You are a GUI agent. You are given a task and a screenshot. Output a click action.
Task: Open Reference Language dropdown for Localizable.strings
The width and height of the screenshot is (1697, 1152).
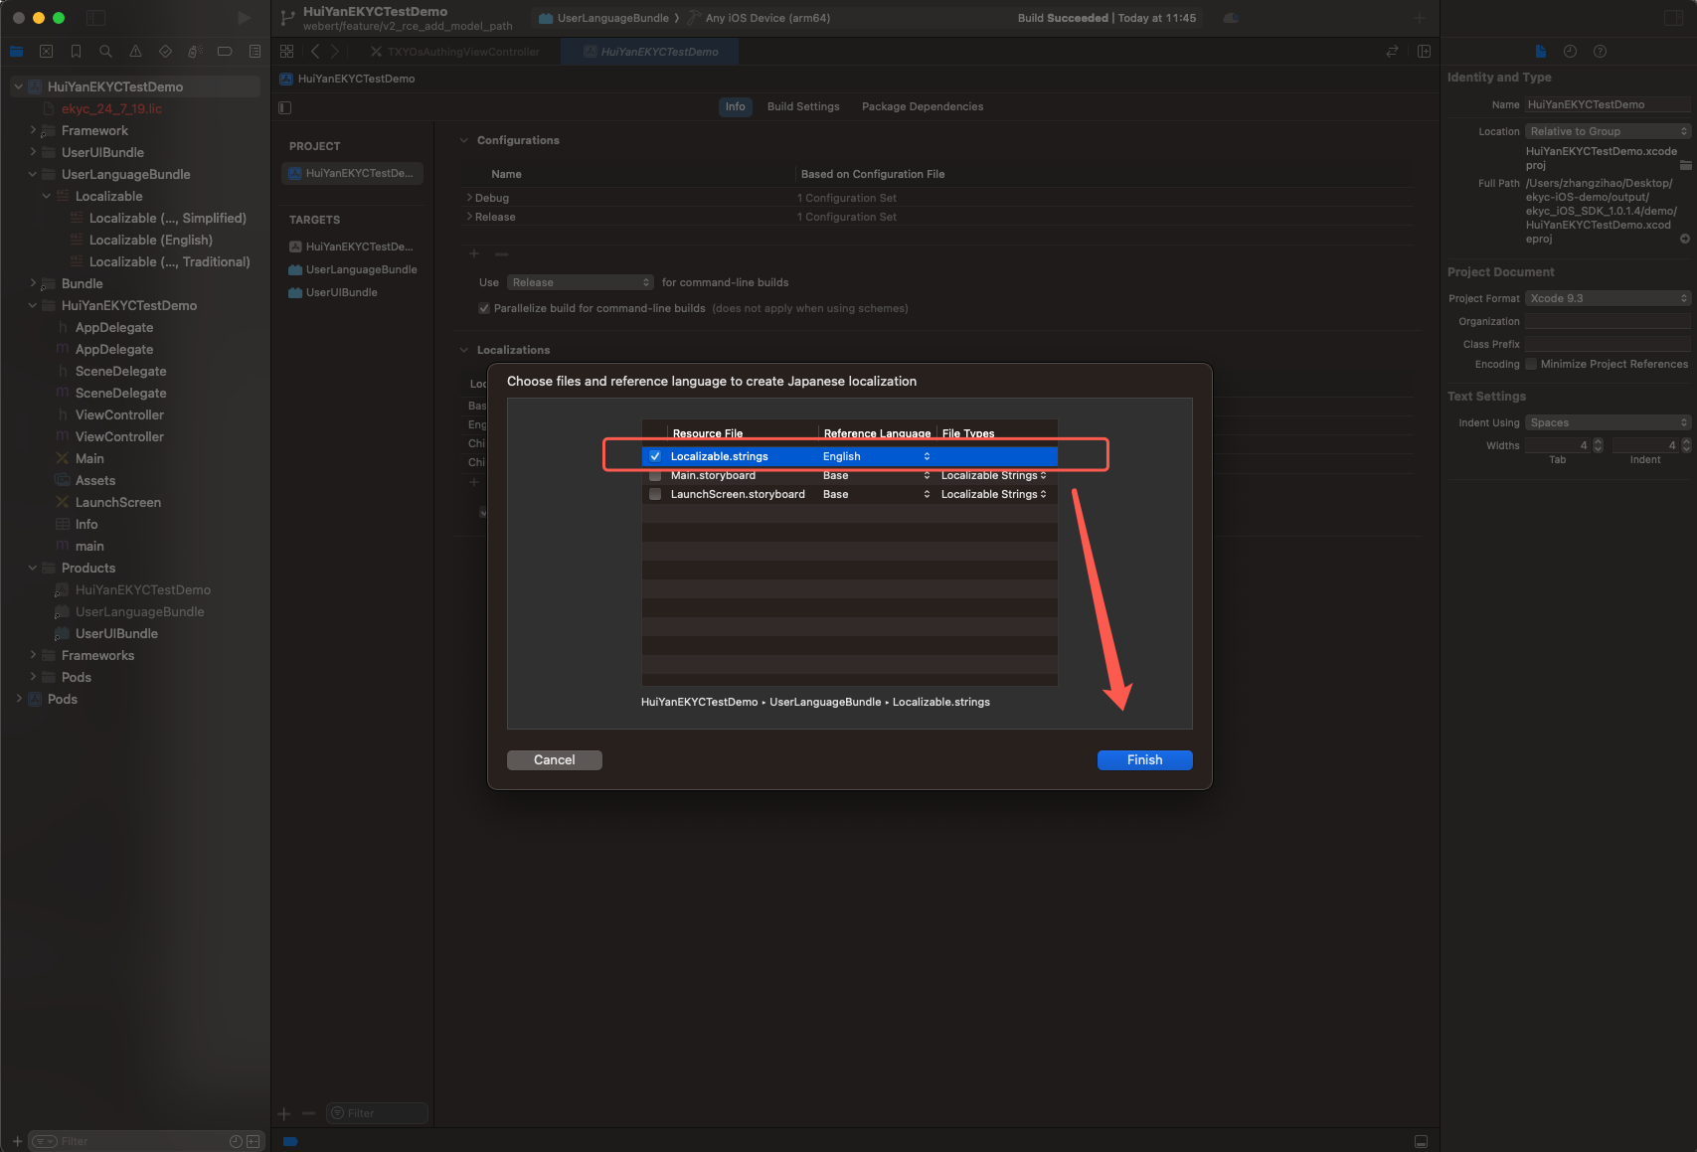click(876, 456)
